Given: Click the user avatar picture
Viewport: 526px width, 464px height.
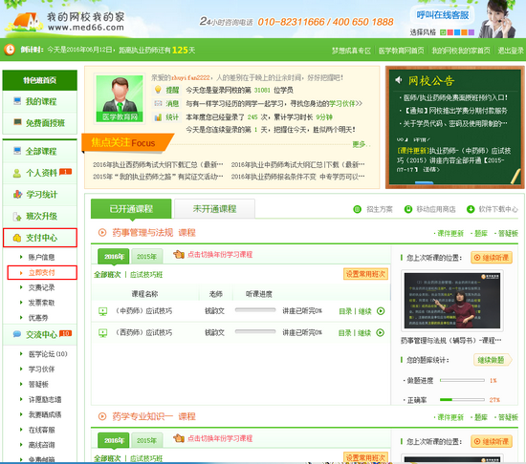Looking at the screenshot, I should [120, 98].
